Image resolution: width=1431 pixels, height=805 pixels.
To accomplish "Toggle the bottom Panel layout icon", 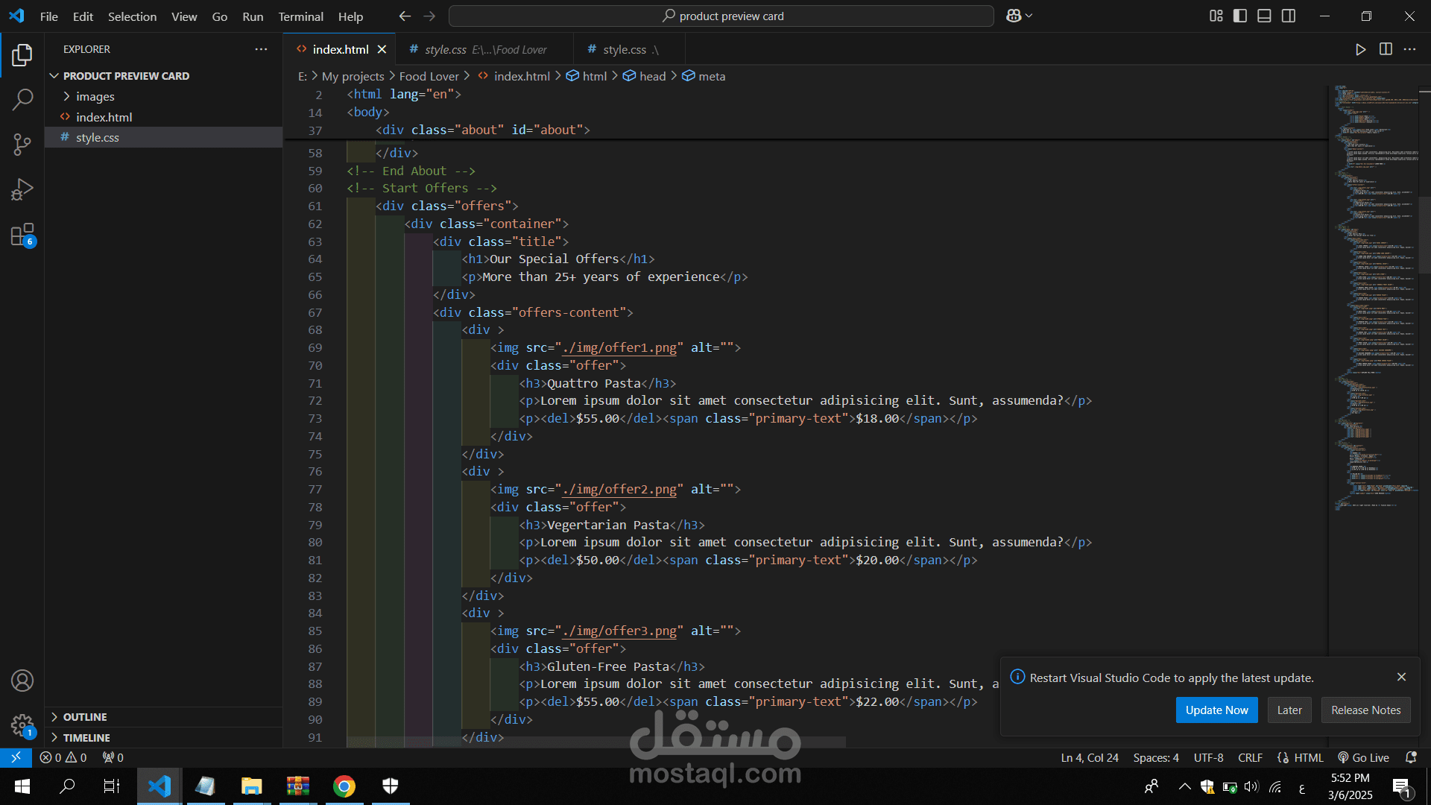I will click(1264, 16).
